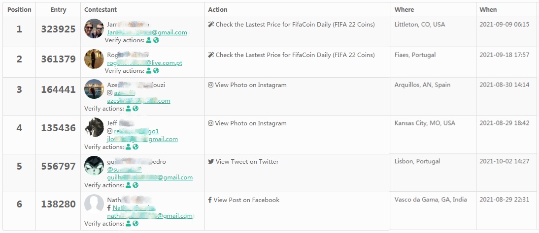The width and height of the screenshot is (539, 233).
Task: Open the Facebook profile link for entry 138280
Action: click(x=134, y=208)
